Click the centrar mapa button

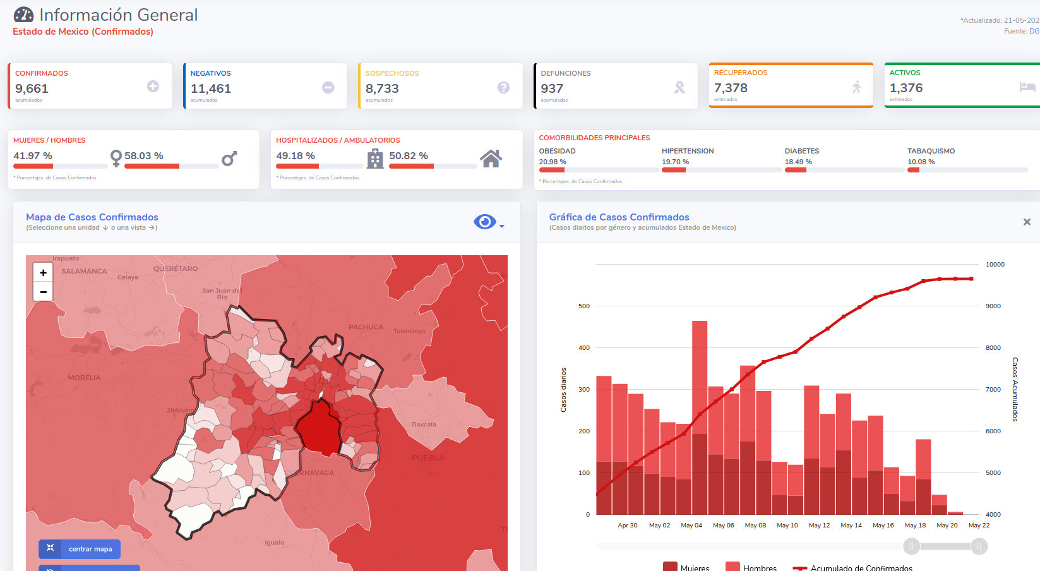[x=80, y=549]
